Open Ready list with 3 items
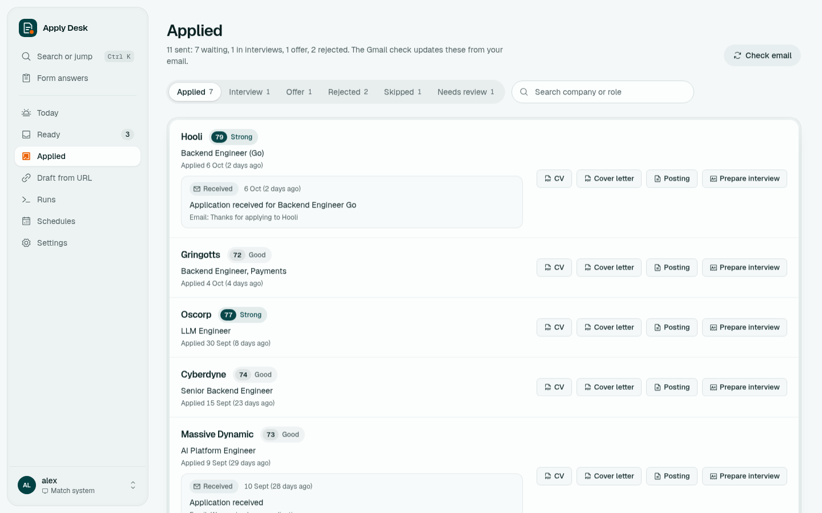The width and height of the screenshot is (822, 513). [x=78, y=135]
